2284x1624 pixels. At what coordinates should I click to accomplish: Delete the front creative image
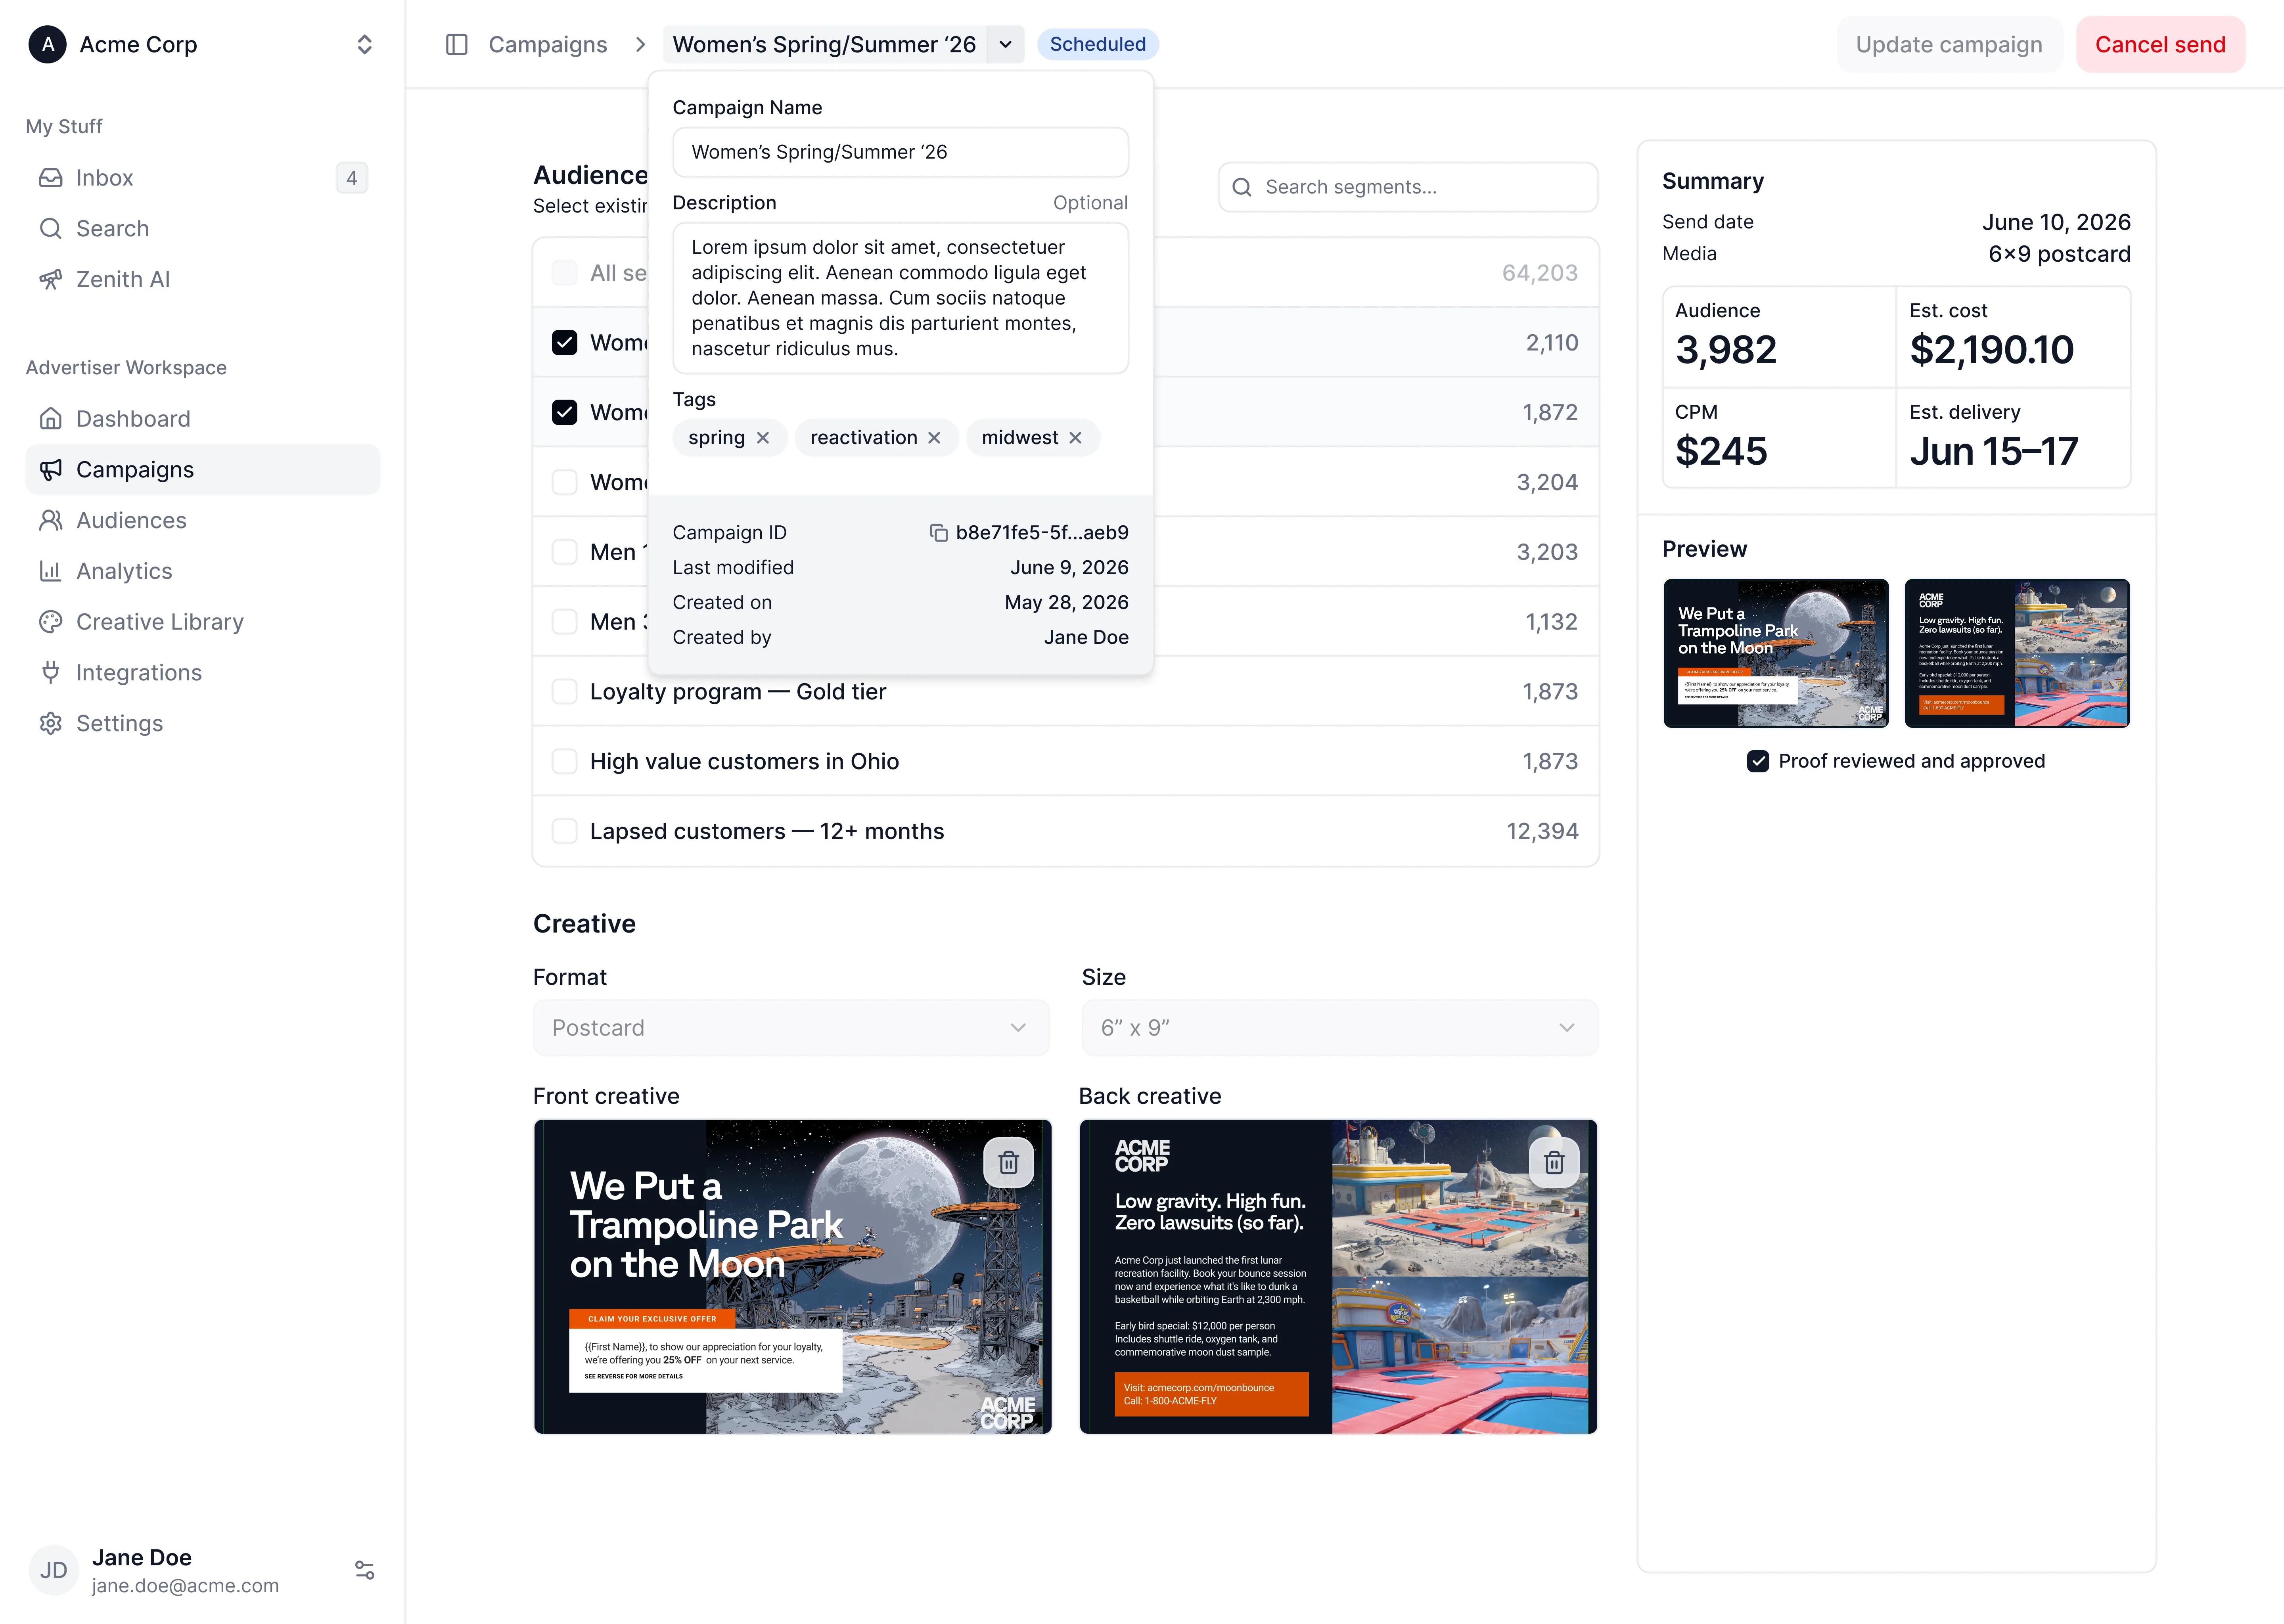tap(1008, 1162)
